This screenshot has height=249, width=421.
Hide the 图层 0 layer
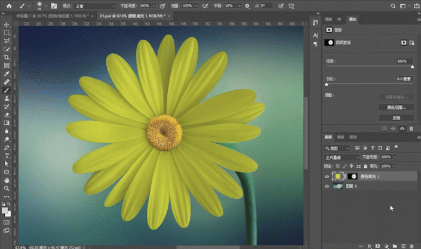click(x=327, y=187)
